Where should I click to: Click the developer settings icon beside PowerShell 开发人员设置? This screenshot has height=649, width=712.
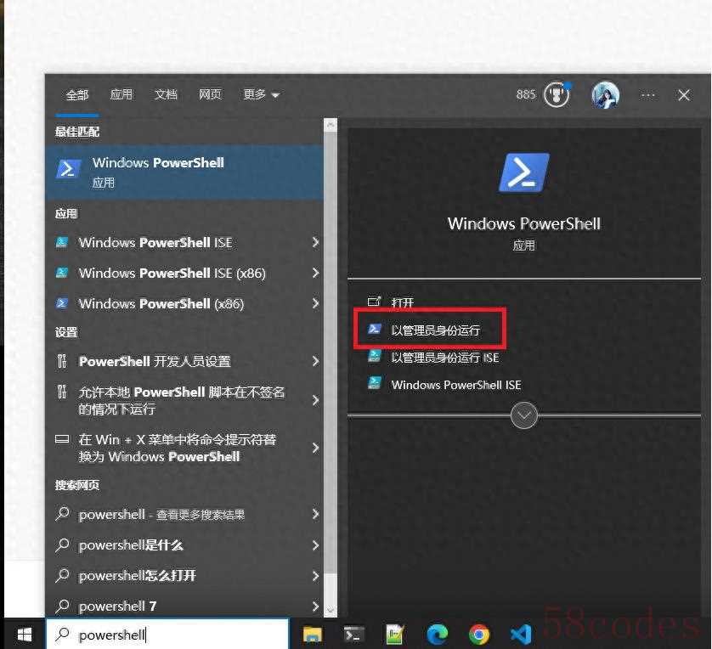62,361
